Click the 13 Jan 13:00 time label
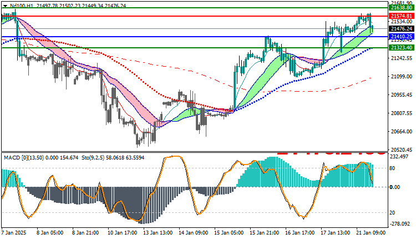Image resolution: width=416 pixels, height=239 pixels. pos(158,233)
